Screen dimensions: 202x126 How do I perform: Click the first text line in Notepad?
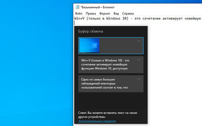[138, 19]
